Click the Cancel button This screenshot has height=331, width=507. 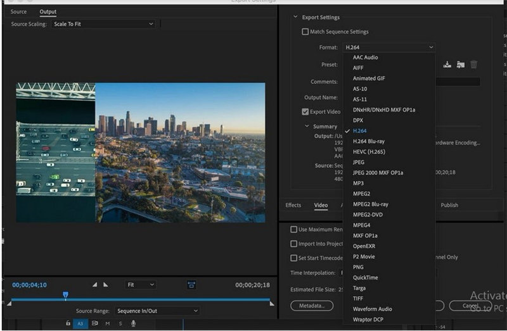[470, 306]
